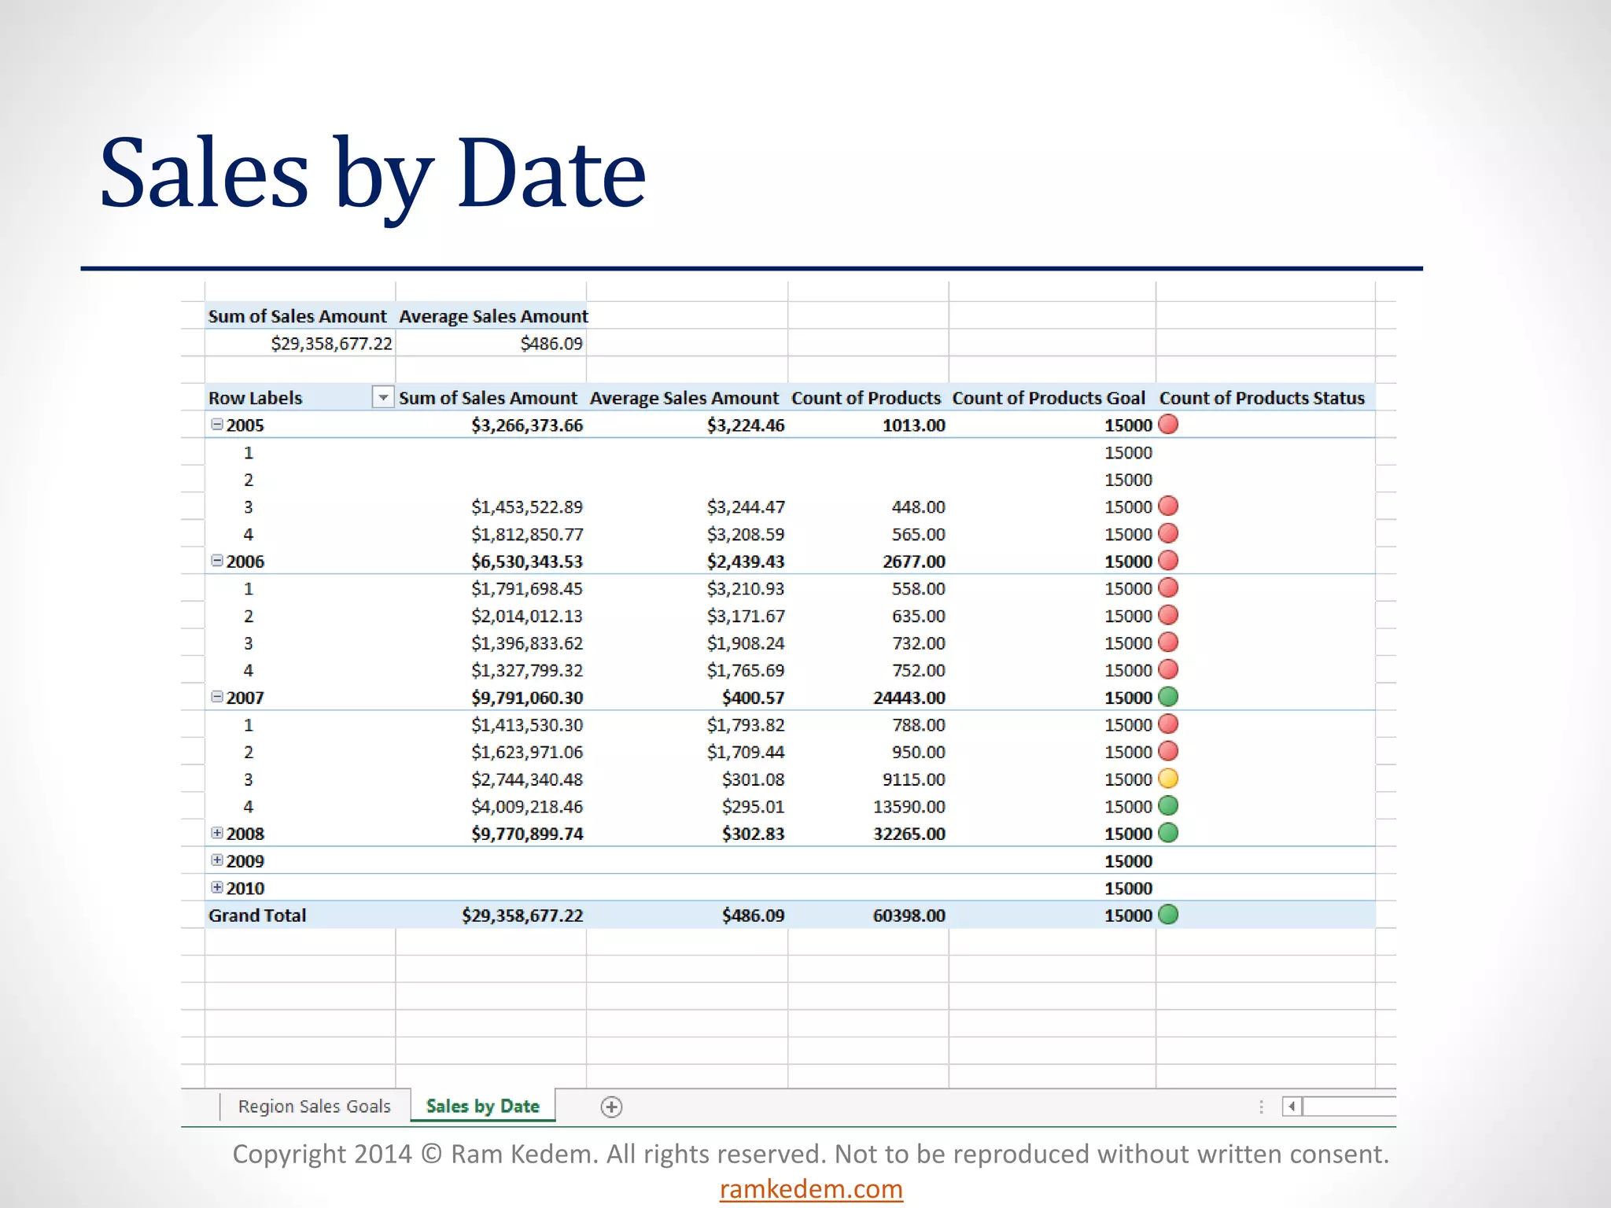This screenshot has height=1208, width=1611.
Task: Select the Grand Total sales amount cell
Action: [522, 915]
